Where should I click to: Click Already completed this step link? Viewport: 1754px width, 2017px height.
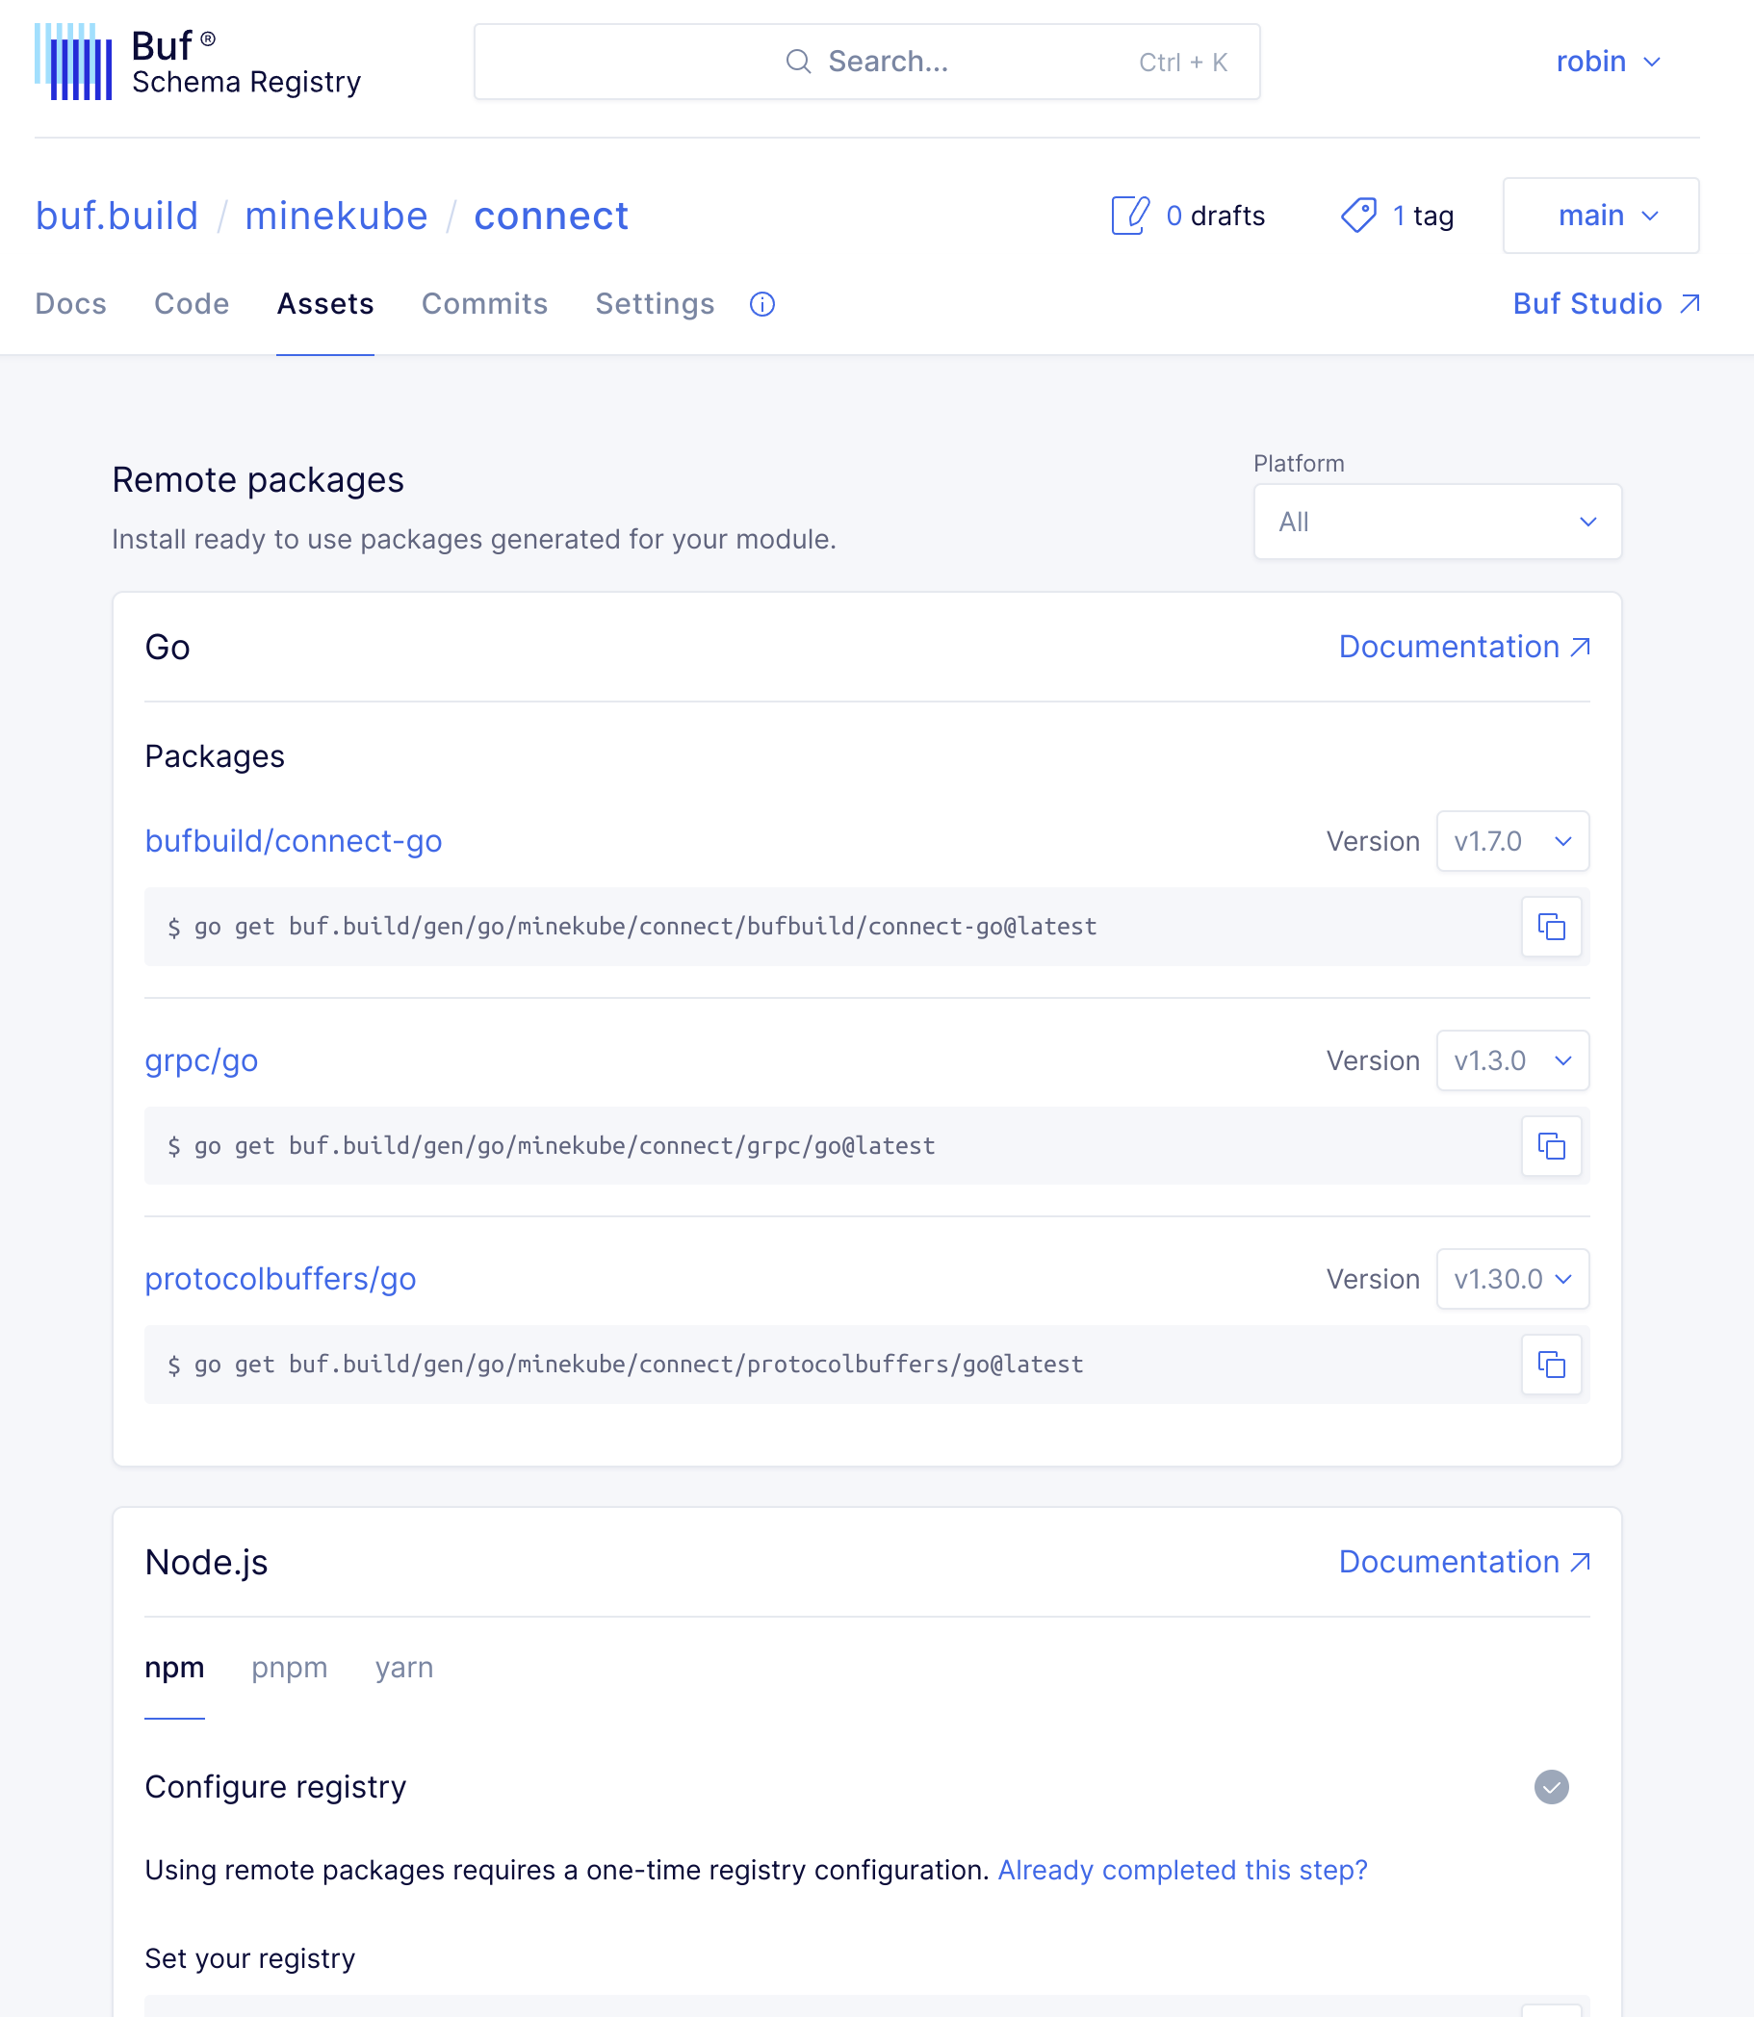tap(1182, 1870)
